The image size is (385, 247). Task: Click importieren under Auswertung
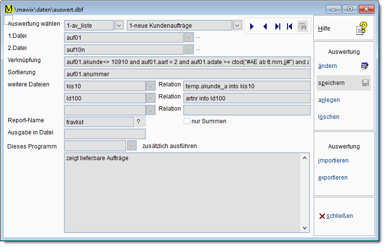(333, 161)
